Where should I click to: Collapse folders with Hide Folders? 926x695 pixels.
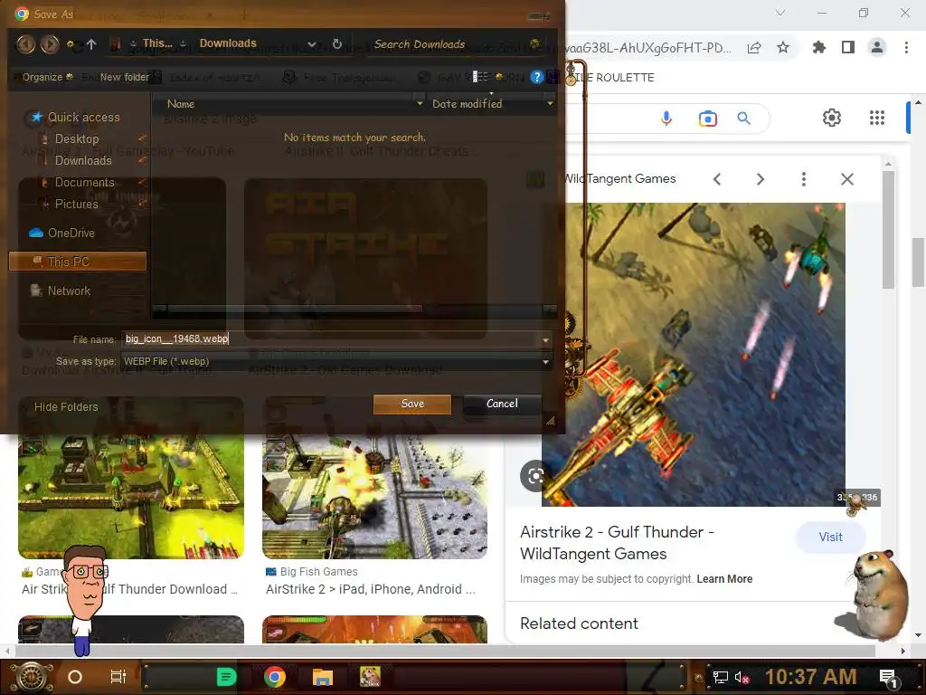(x=65, y=406)
